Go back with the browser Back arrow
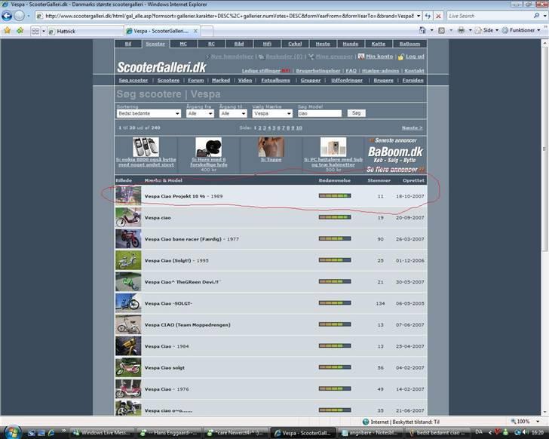Viewport: 549px width, 439px height. pos(7,16)
